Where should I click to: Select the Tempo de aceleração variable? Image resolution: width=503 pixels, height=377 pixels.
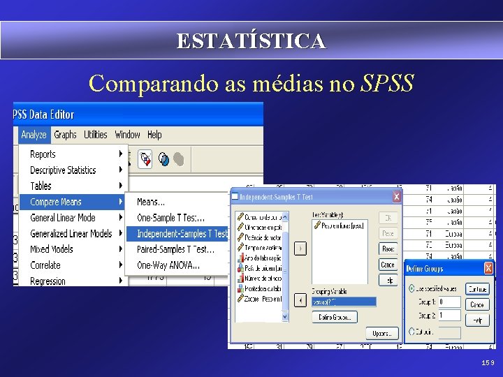click(x=259, y=247)
